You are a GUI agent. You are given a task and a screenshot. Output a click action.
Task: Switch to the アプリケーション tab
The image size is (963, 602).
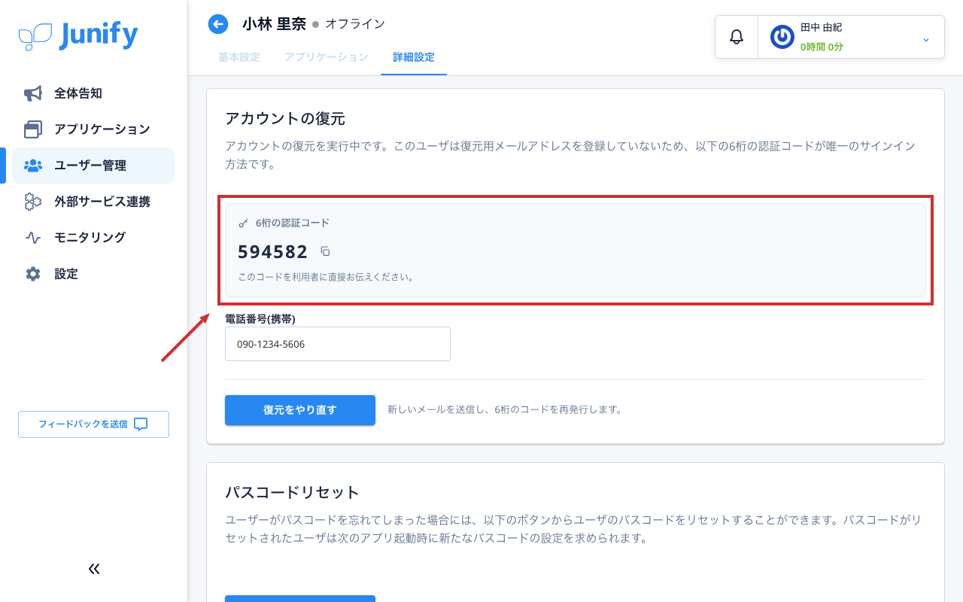(327, 57)
